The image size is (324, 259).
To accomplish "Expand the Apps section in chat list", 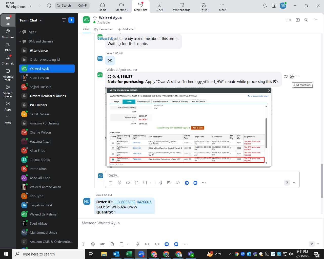I will (x=20, y=32).
